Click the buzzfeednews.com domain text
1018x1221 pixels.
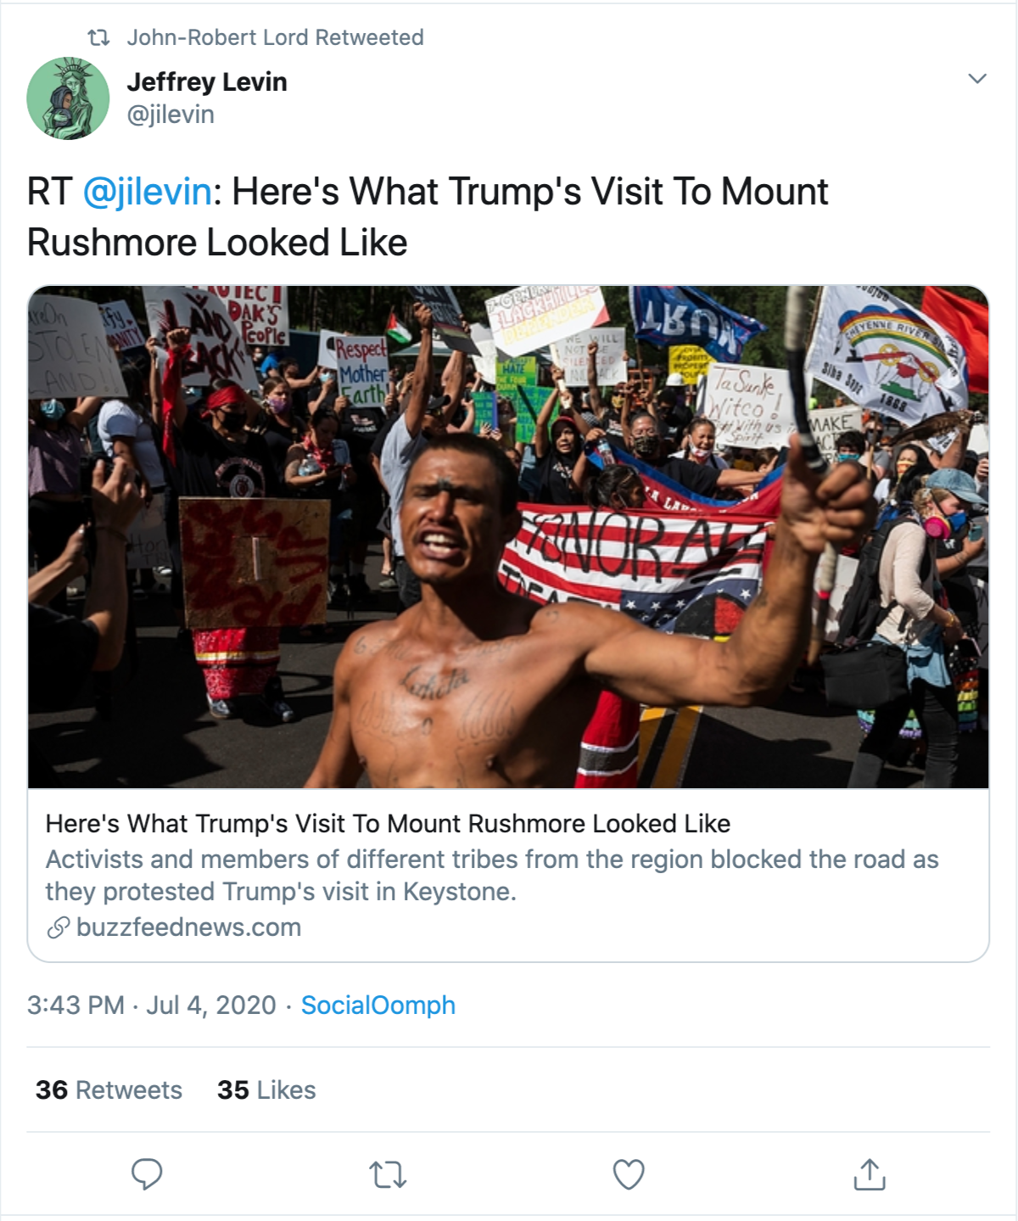[x=188, y=927]
